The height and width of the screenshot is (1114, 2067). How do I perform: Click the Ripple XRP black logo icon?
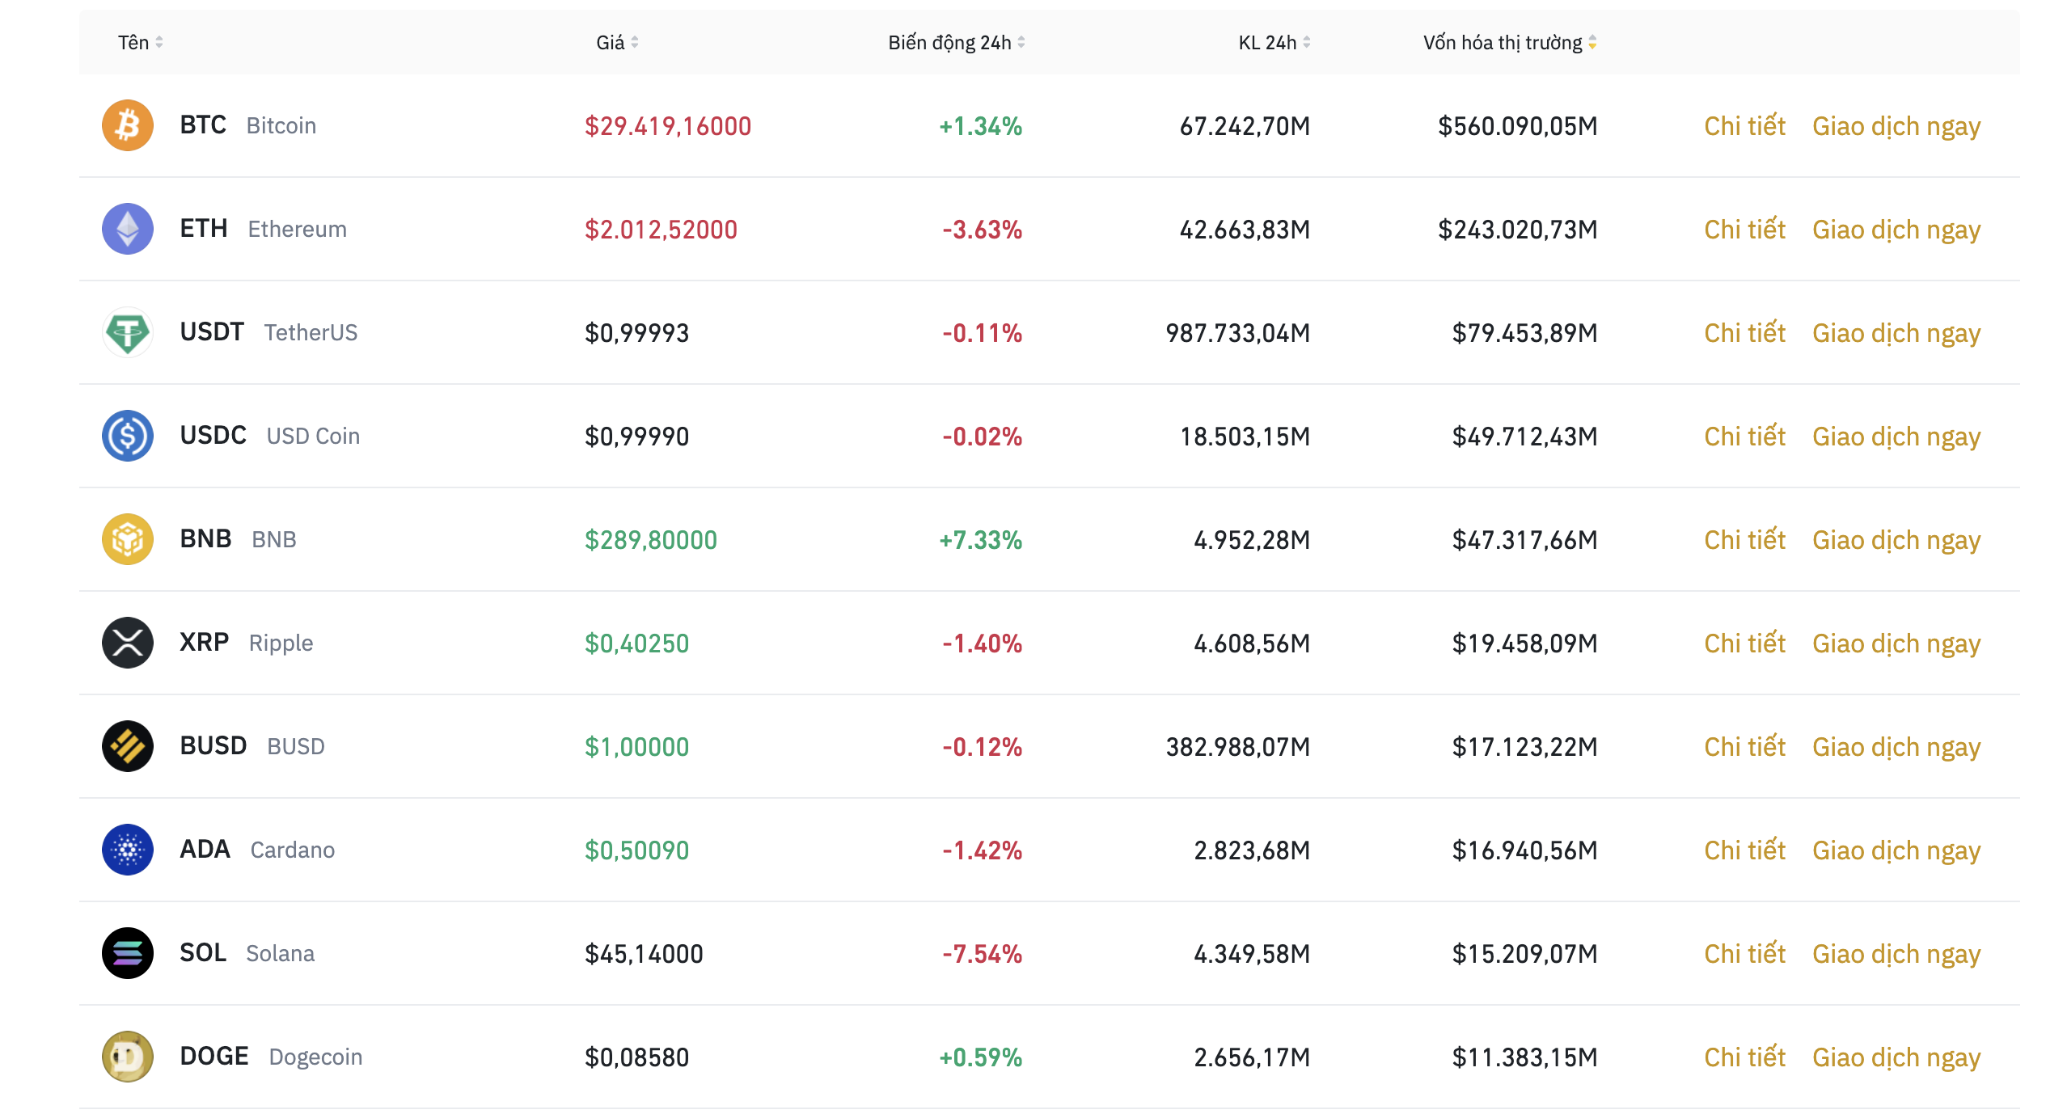point(128,643)
